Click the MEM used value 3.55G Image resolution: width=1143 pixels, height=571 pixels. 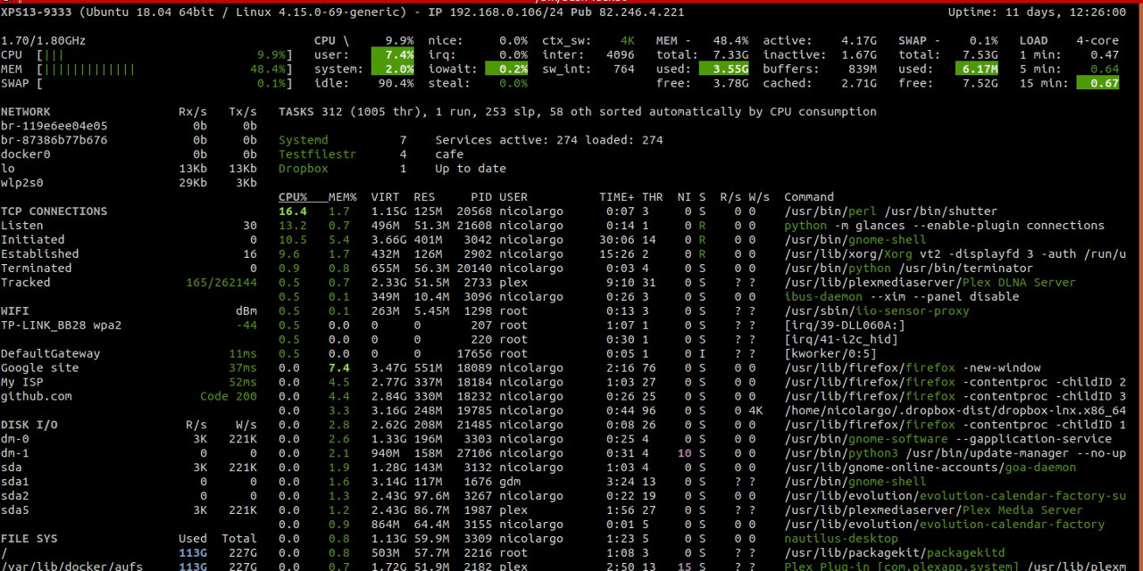[725, 69]
